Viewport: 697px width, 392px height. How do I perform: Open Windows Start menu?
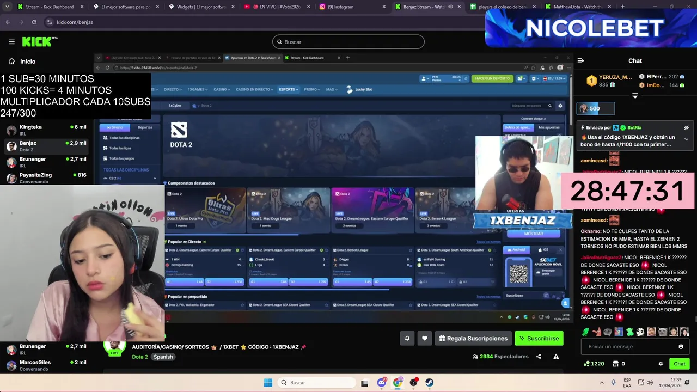[268, 383]
